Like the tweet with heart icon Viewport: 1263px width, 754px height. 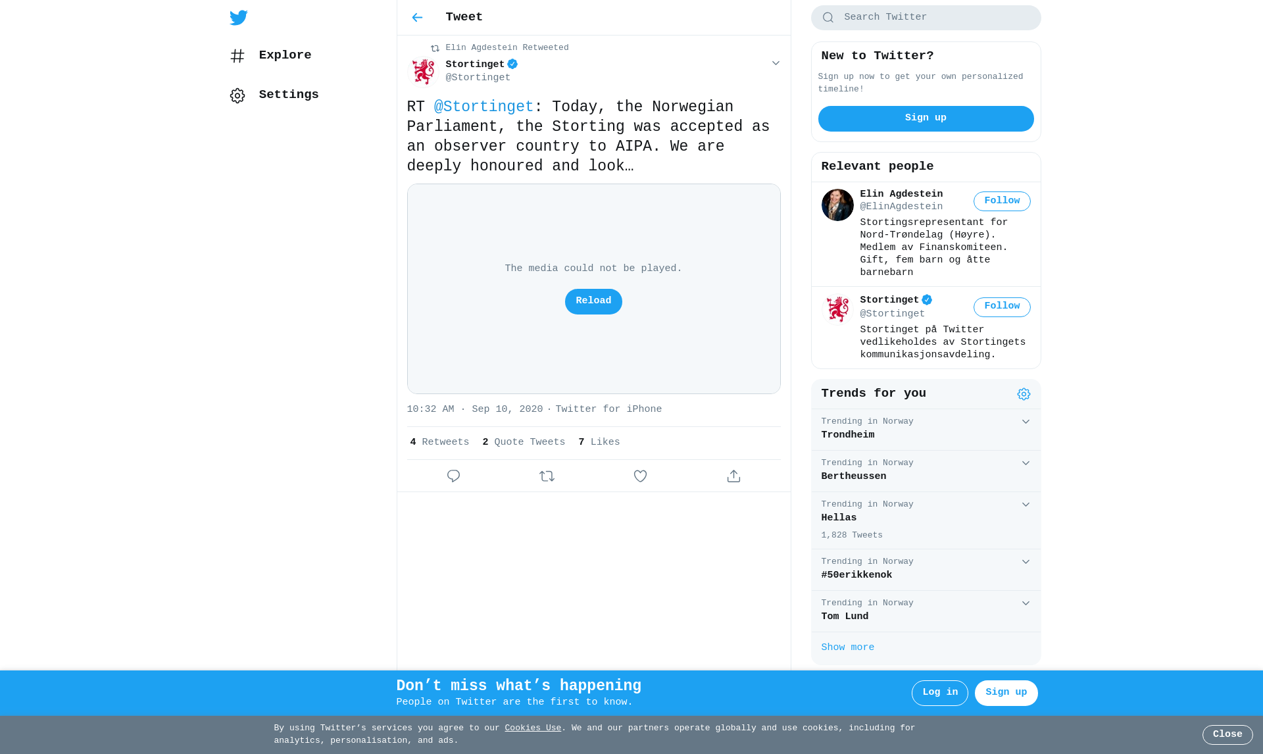click(x=640, y=476)
